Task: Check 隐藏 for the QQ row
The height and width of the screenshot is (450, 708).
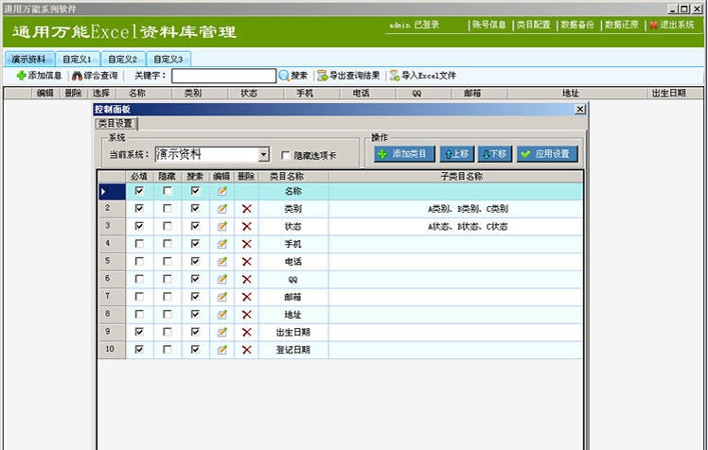Action: [168, 279]
